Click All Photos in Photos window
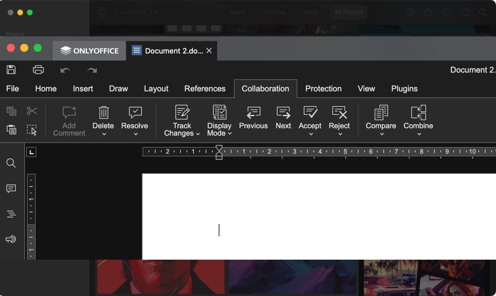Viewport: 496px width, 296px height. coord(348,12)
